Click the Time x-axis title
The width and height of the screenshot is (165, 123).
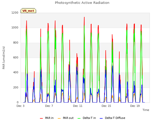click(146, 110)
